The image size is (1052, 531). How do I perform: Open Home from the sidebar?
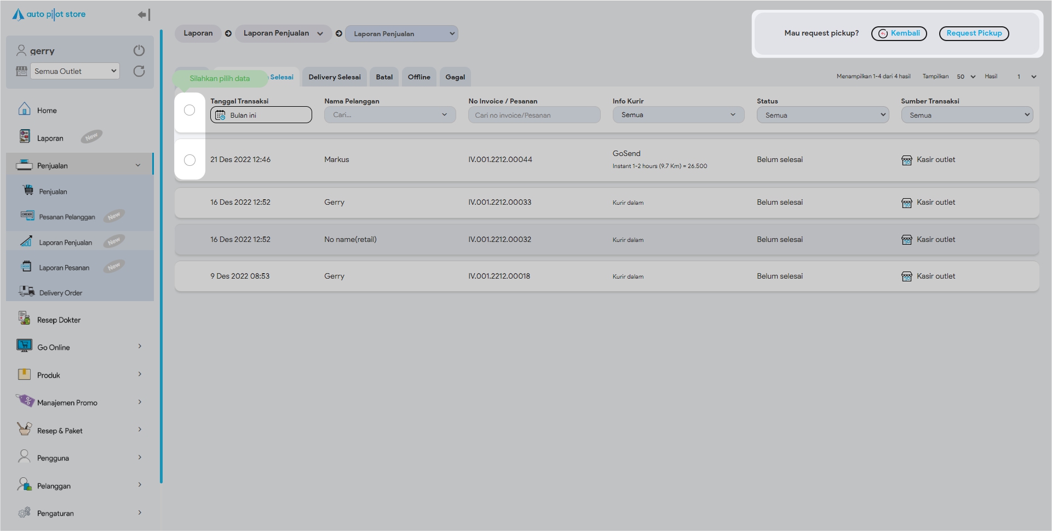pyautogui.click(x=47, y=110)
